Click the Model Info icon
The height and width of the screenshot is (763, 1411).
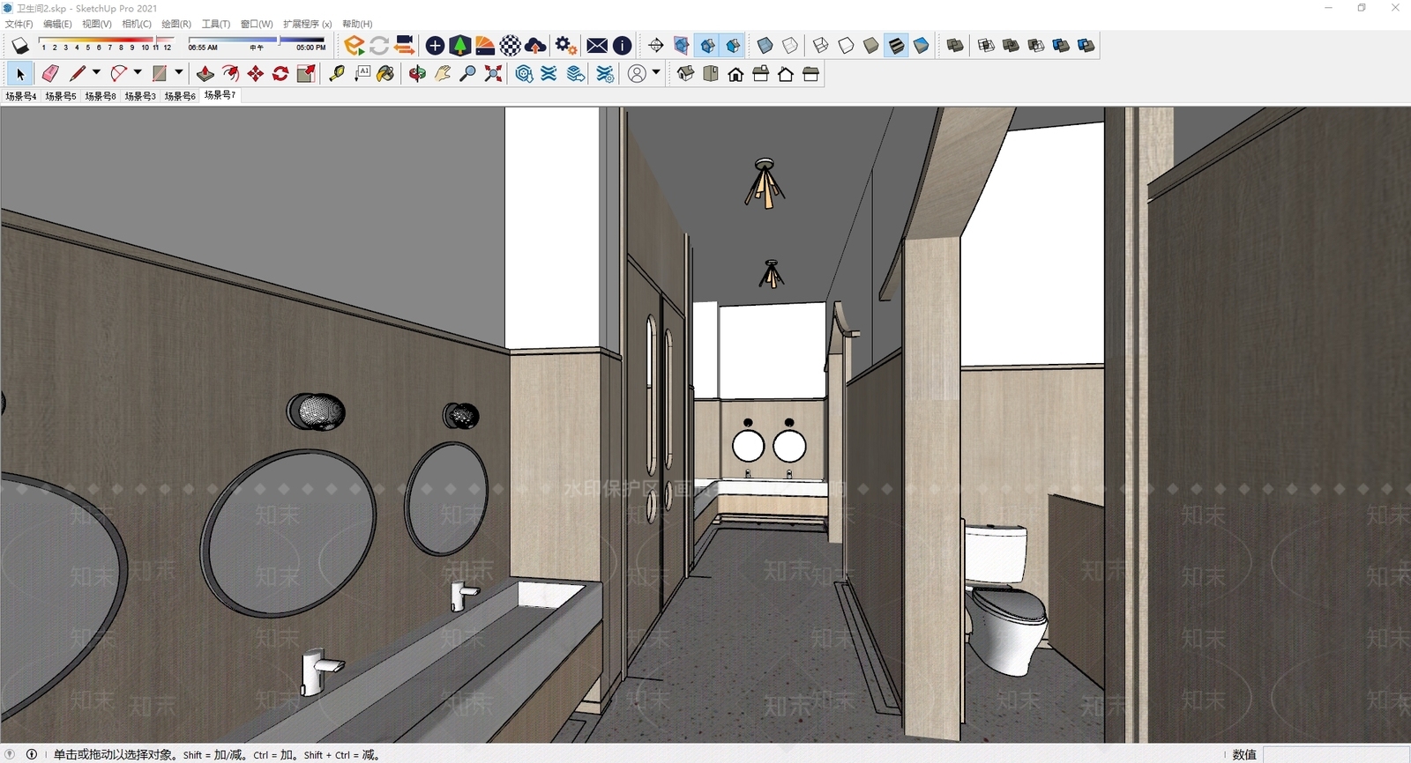click(622, 45)
